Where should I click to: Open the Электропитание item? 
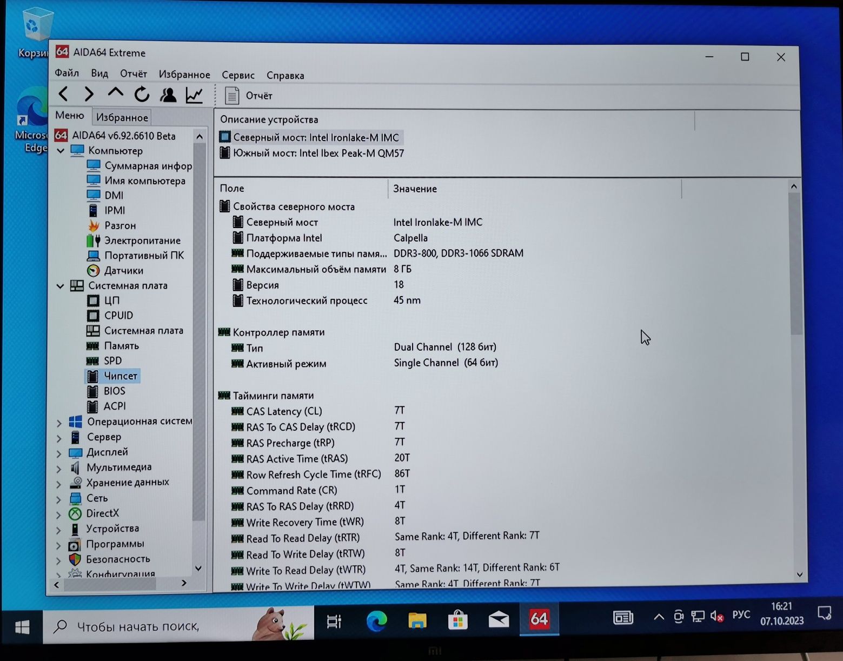[x=134, y=241]
